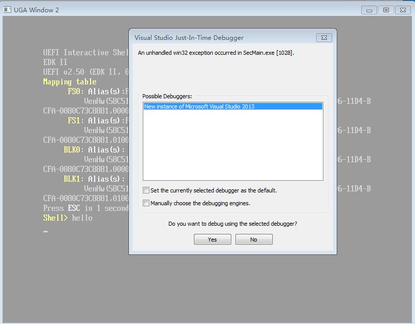415x324 pixels.
Task: Enable set selected debugger as default
Action: click(146, 190)
